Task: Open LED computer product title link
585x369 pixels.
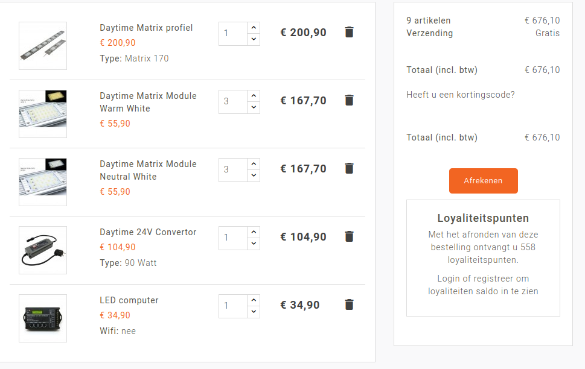Action: point(129,300)
